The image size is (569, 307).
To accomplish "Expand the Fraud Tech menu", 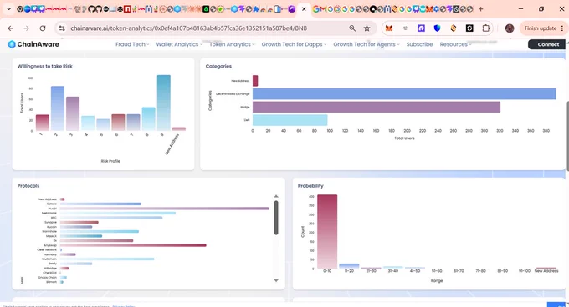I will [x=132, y=44].
